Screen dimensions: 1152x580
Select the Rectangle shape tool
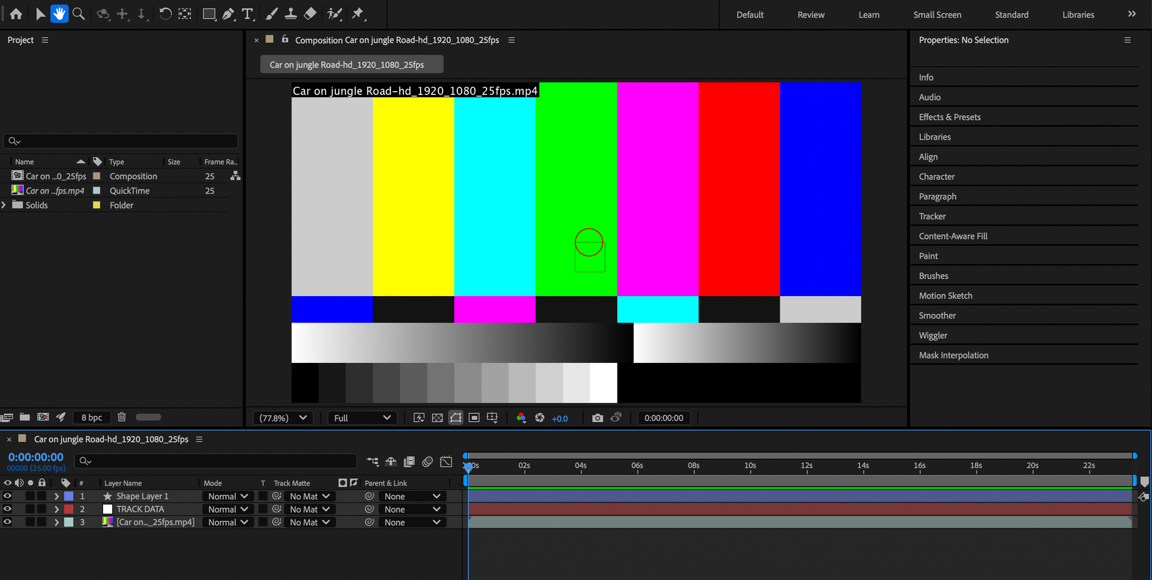(209, 14)
